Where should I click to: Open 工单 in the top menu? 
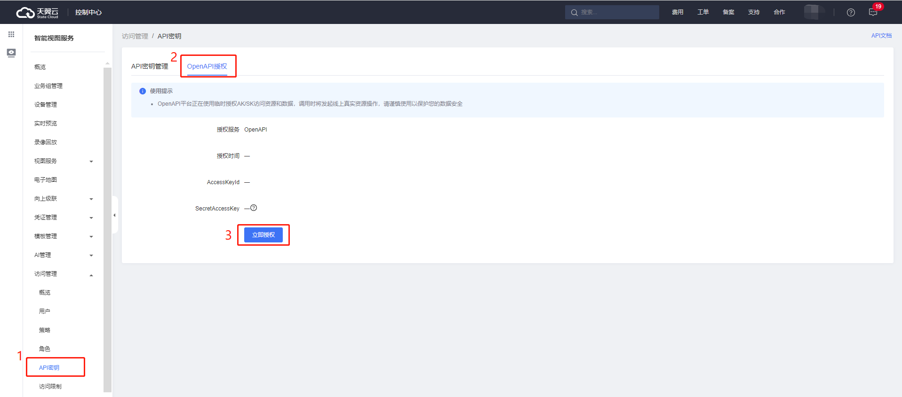[703, 12]
